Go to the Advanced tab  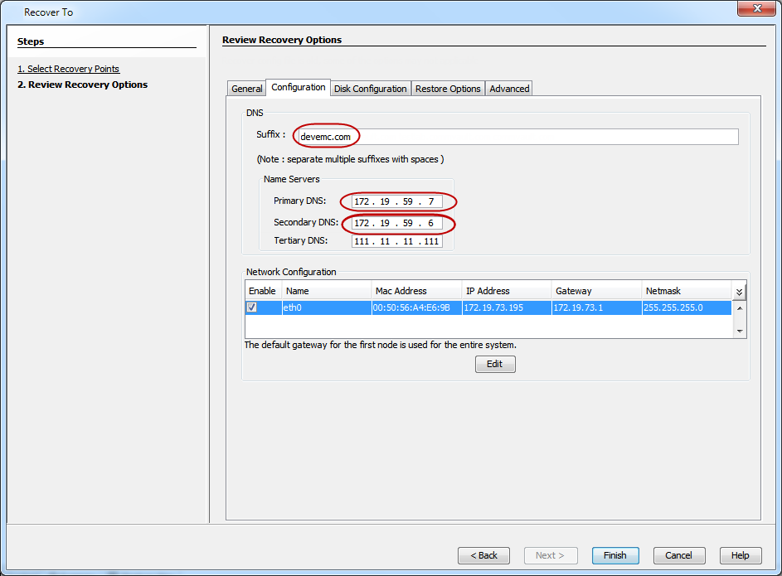[509, 89]
